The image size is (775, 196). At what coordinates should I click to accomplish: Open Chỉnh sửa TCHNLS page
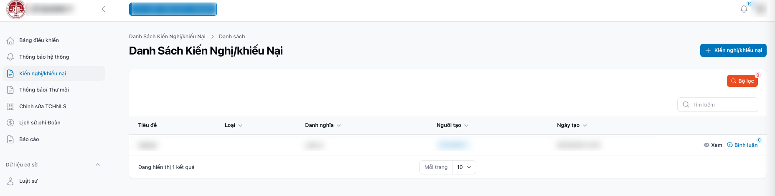43,107
